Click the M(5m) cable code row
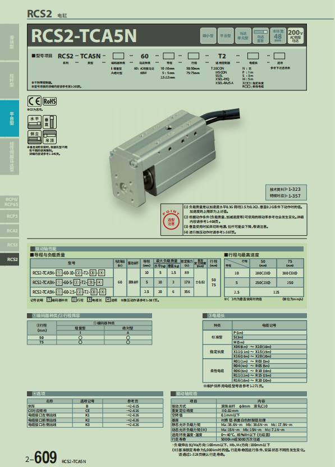The width and height of the screenshot is (335, 467). pos(269,342)
